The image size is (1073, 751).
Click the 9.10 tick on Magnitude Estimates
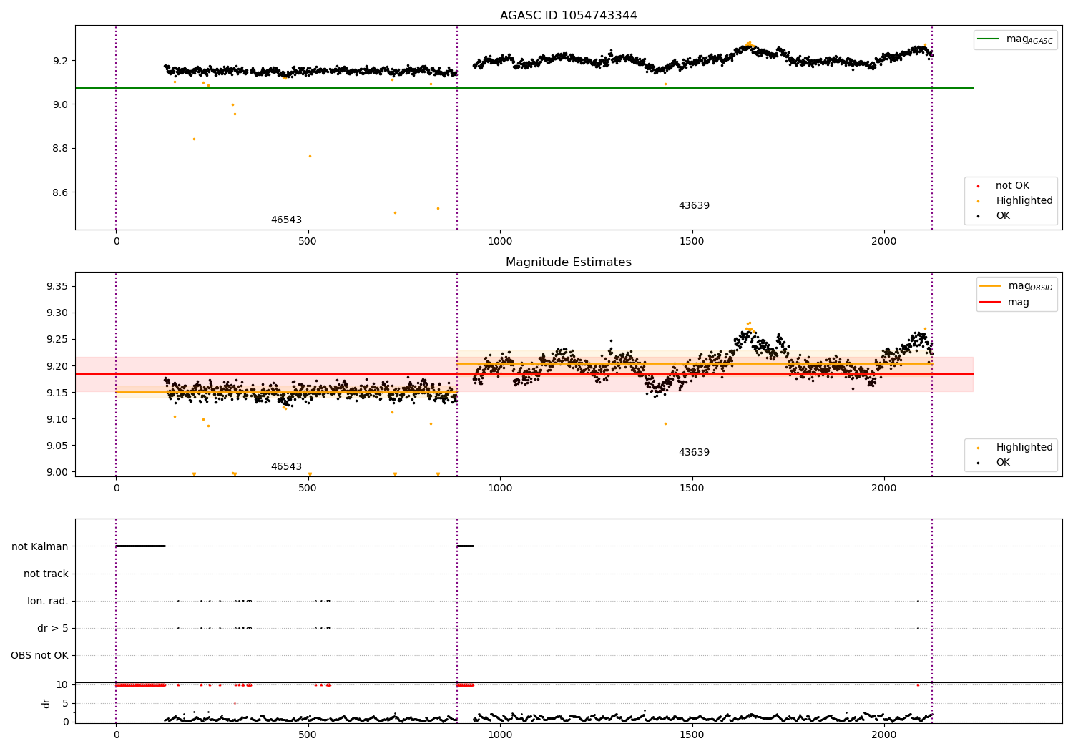(57, 419)
